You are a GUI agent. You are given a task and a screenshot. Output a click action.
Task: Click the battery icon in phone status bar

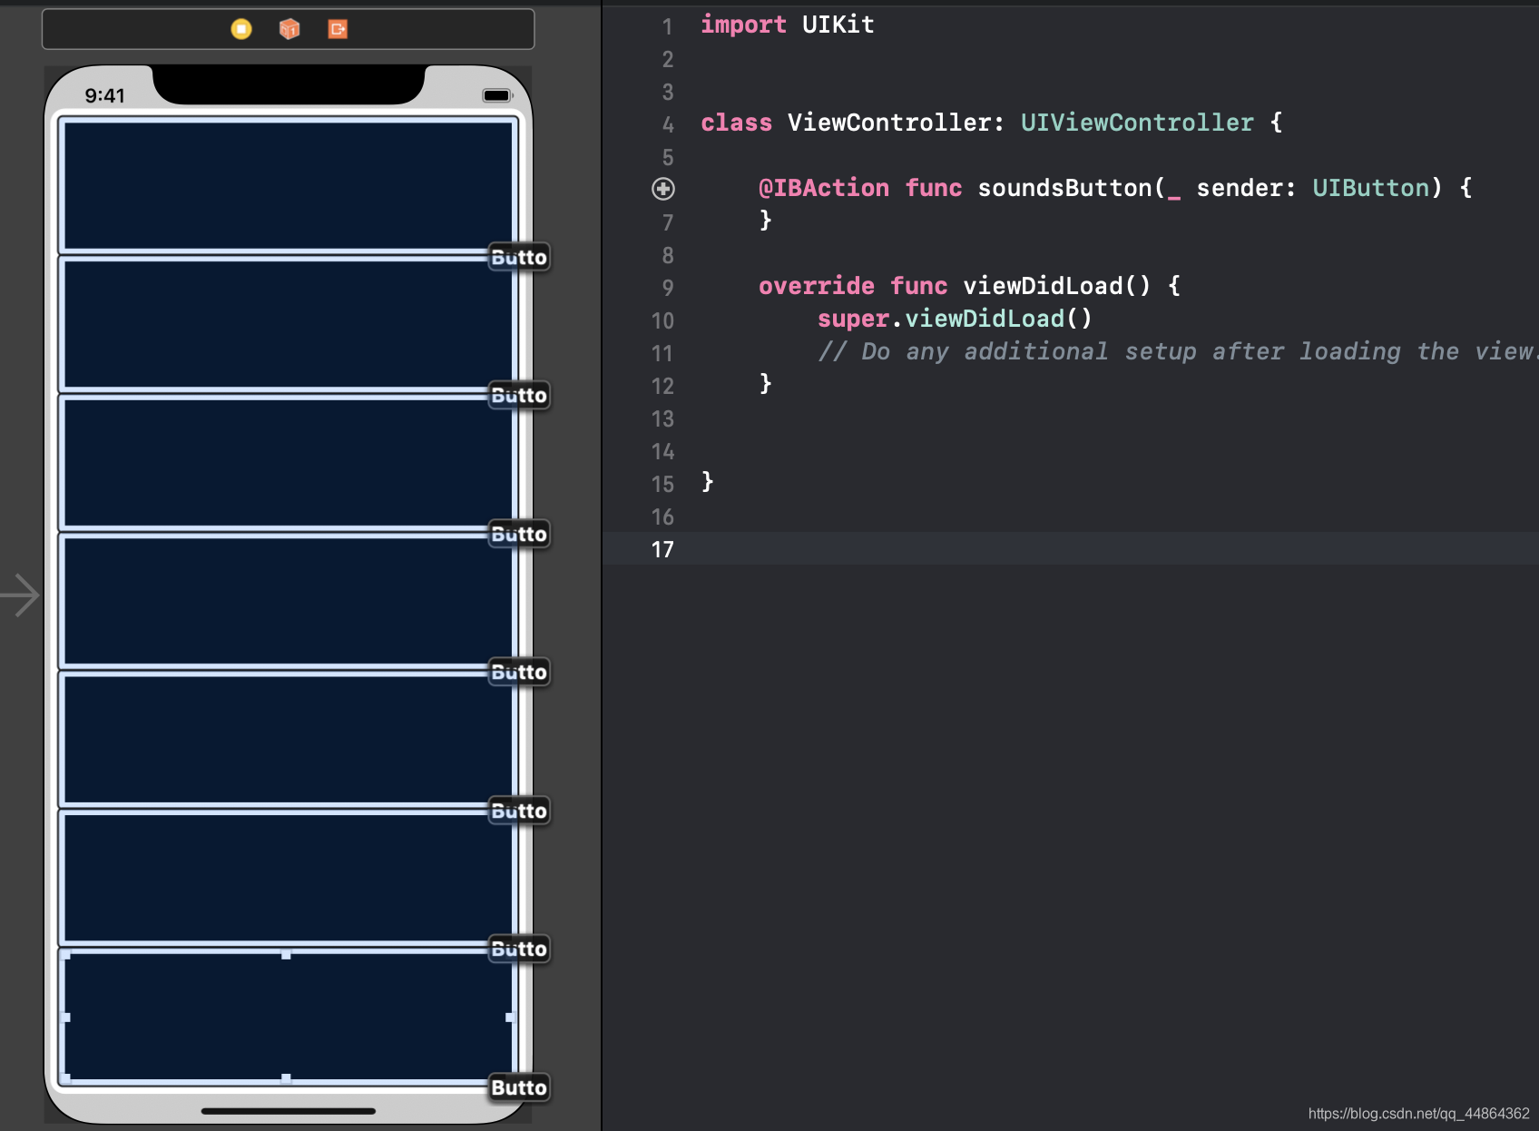[x=498, y=95]
